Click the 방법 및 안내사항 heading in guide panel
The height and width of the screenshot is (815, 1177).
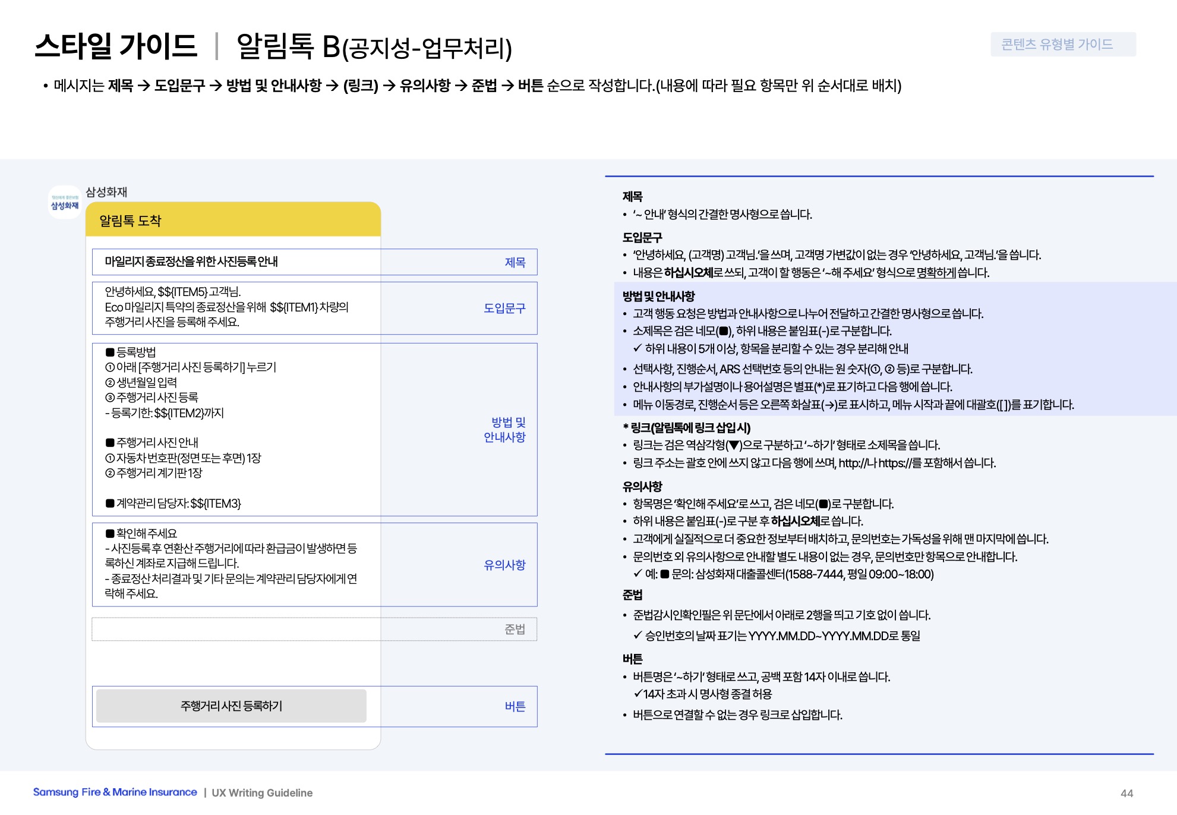(658, 296)
